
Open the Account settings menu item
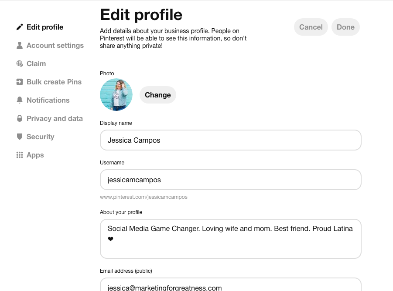[55, 45]
